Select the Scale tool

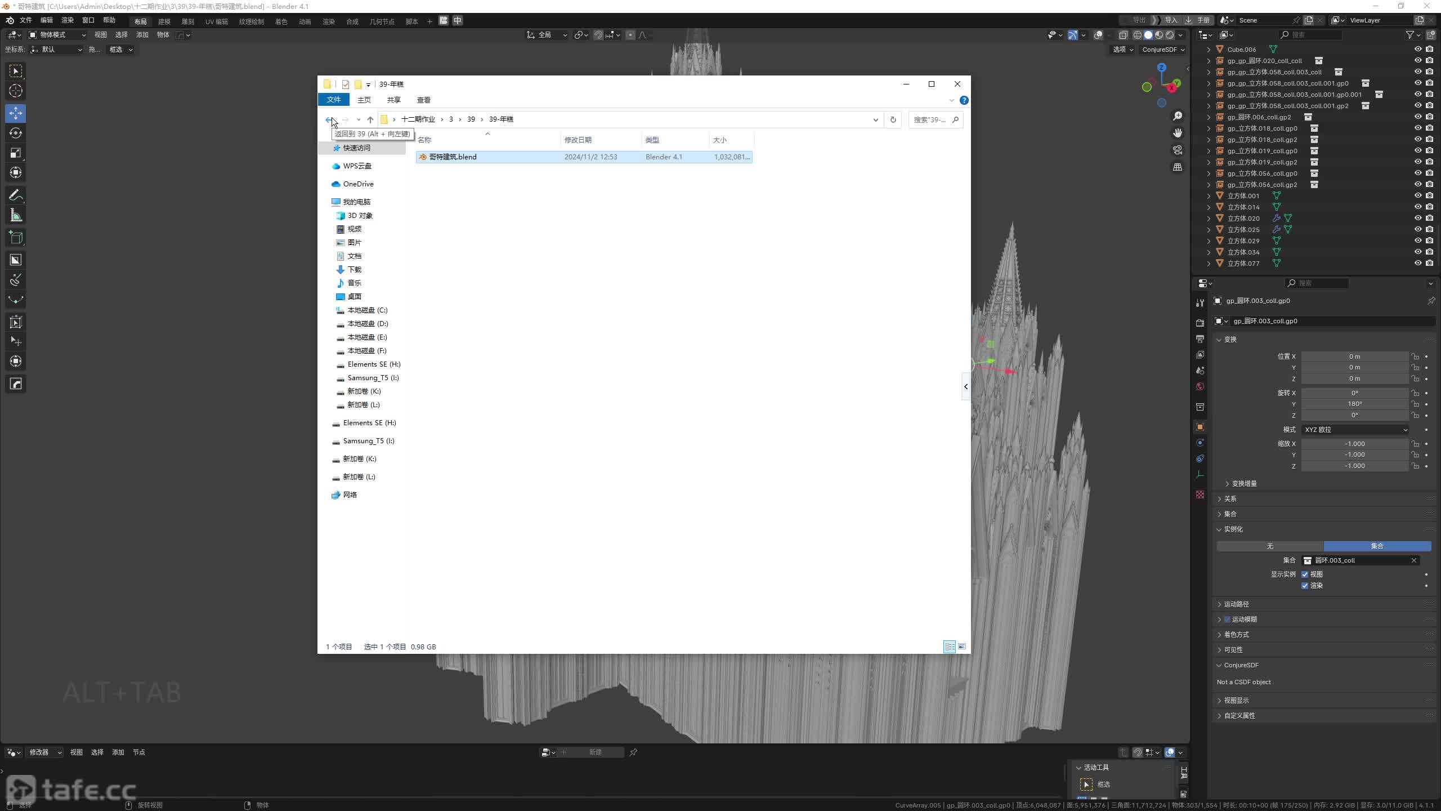point(16,153)
